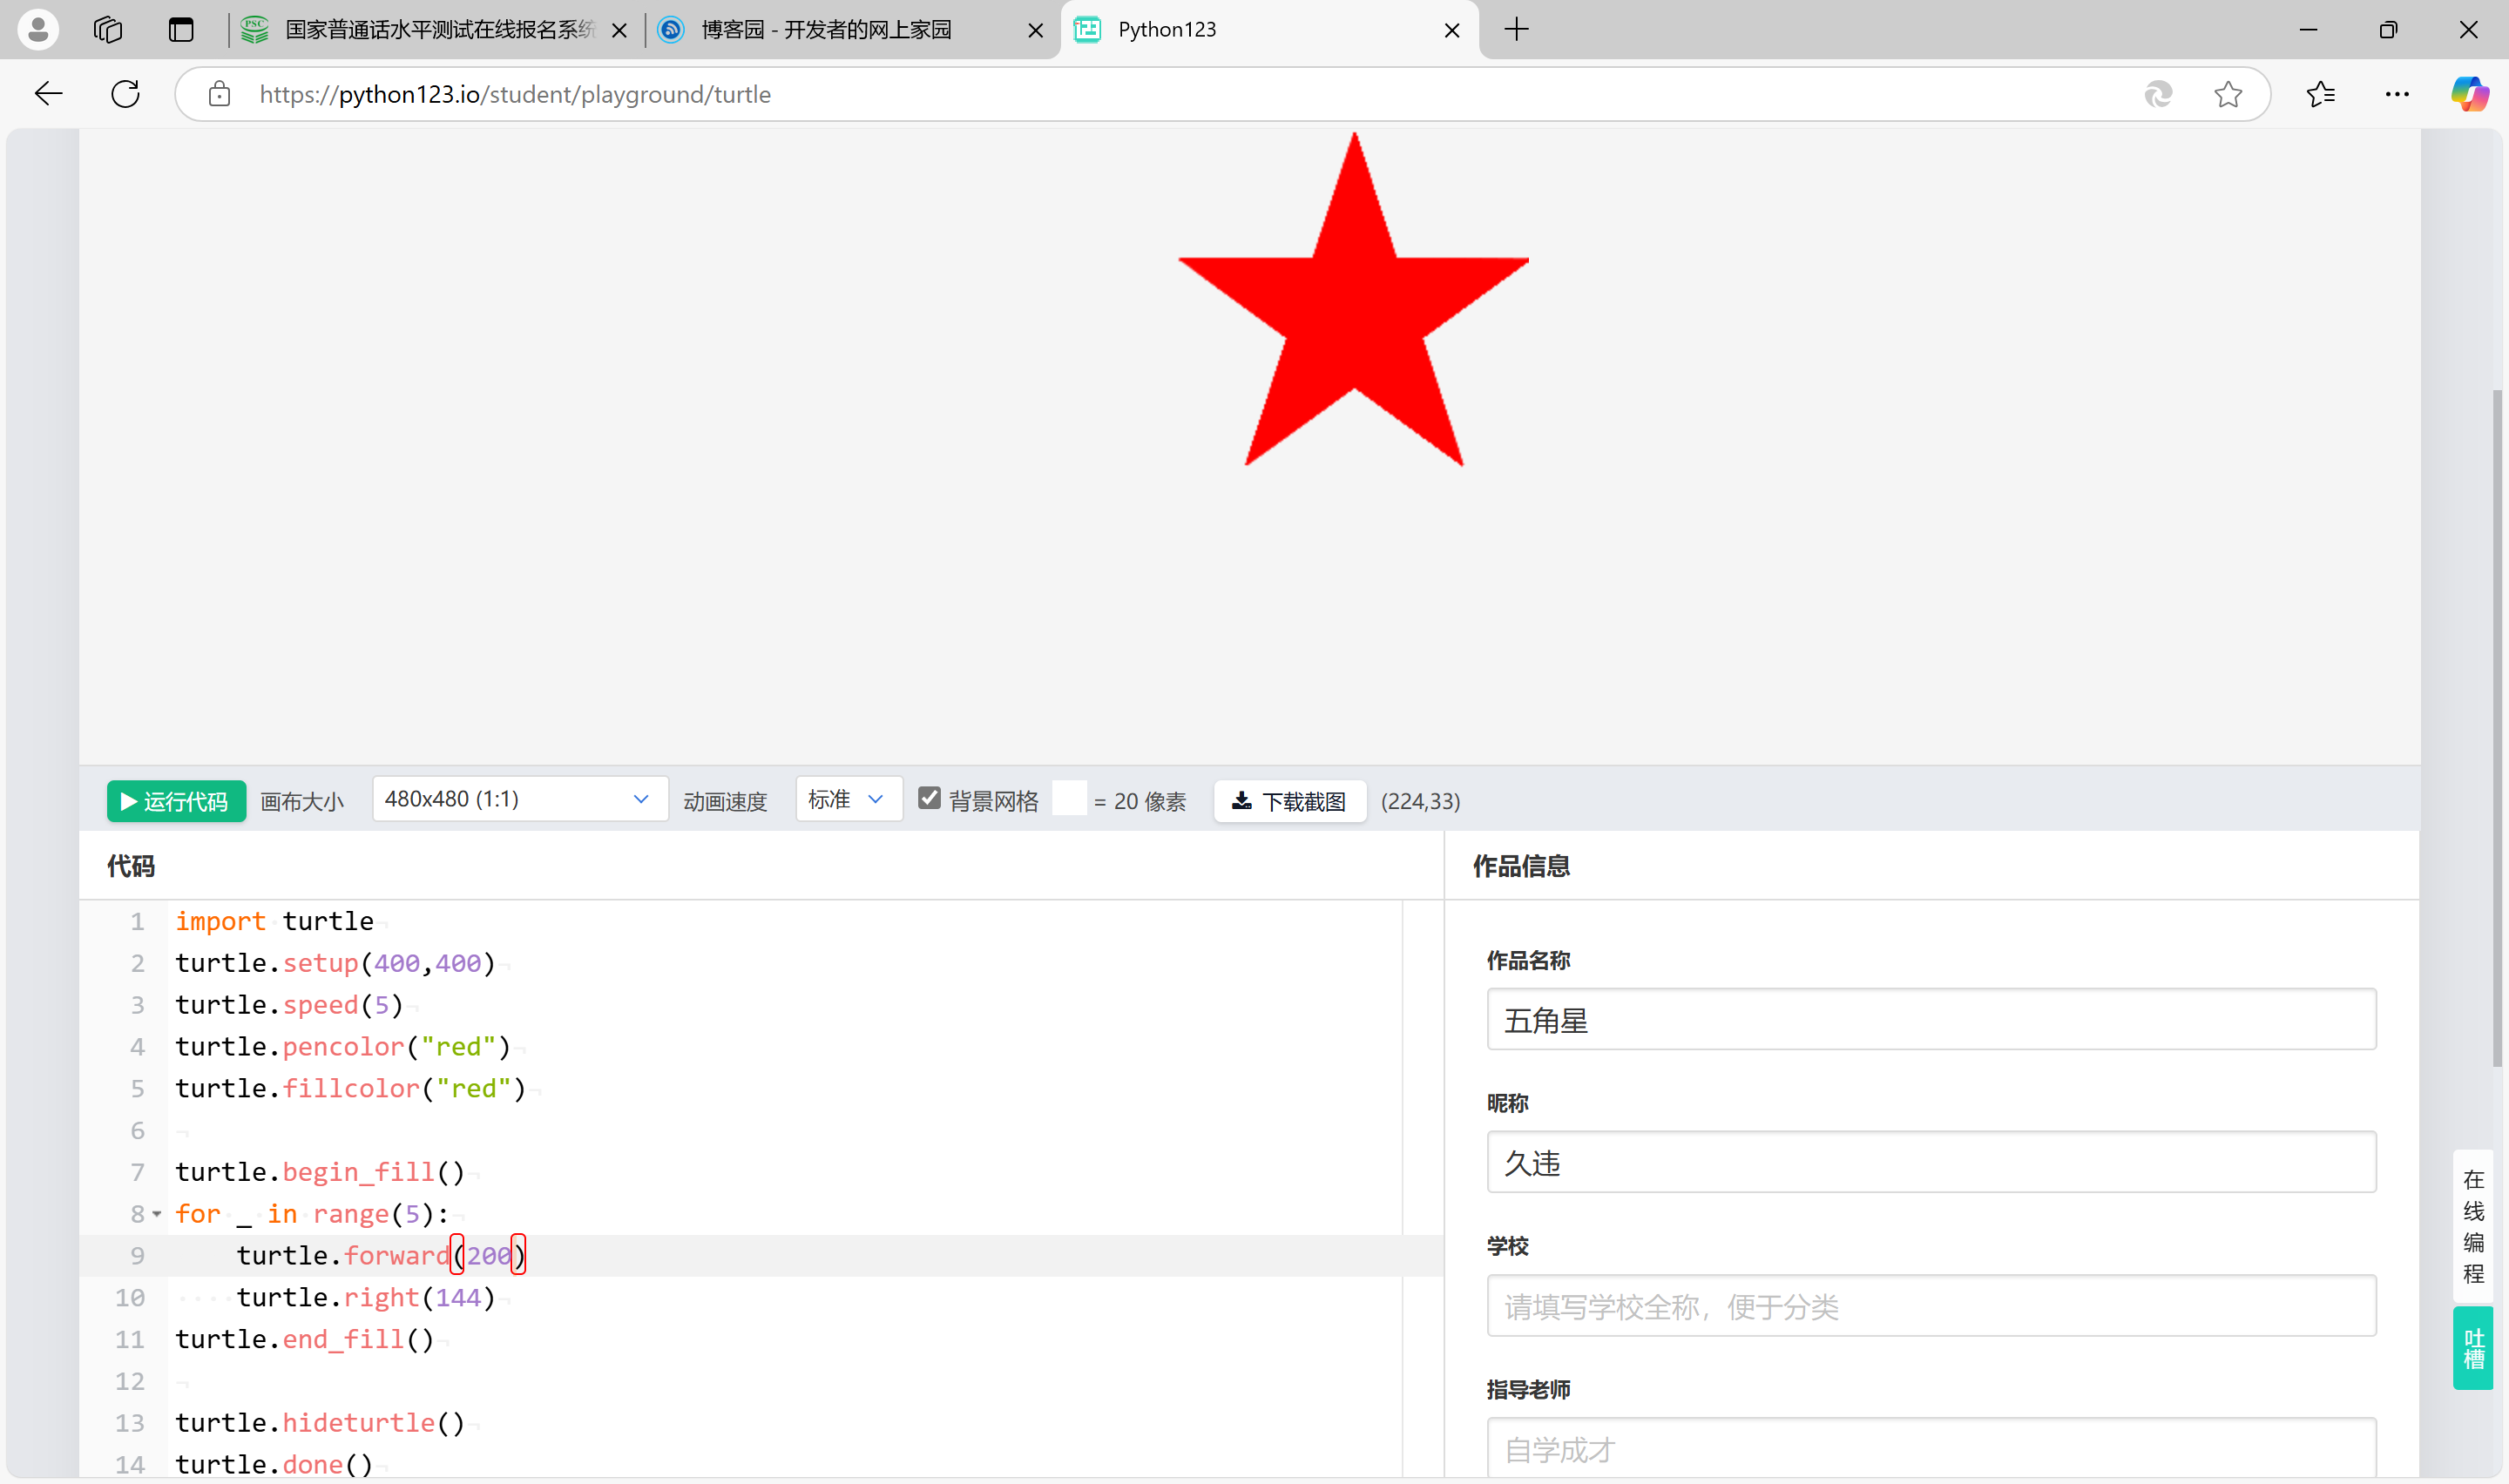
Task: Click the red star on the canvas
Action: (1354, 310)
